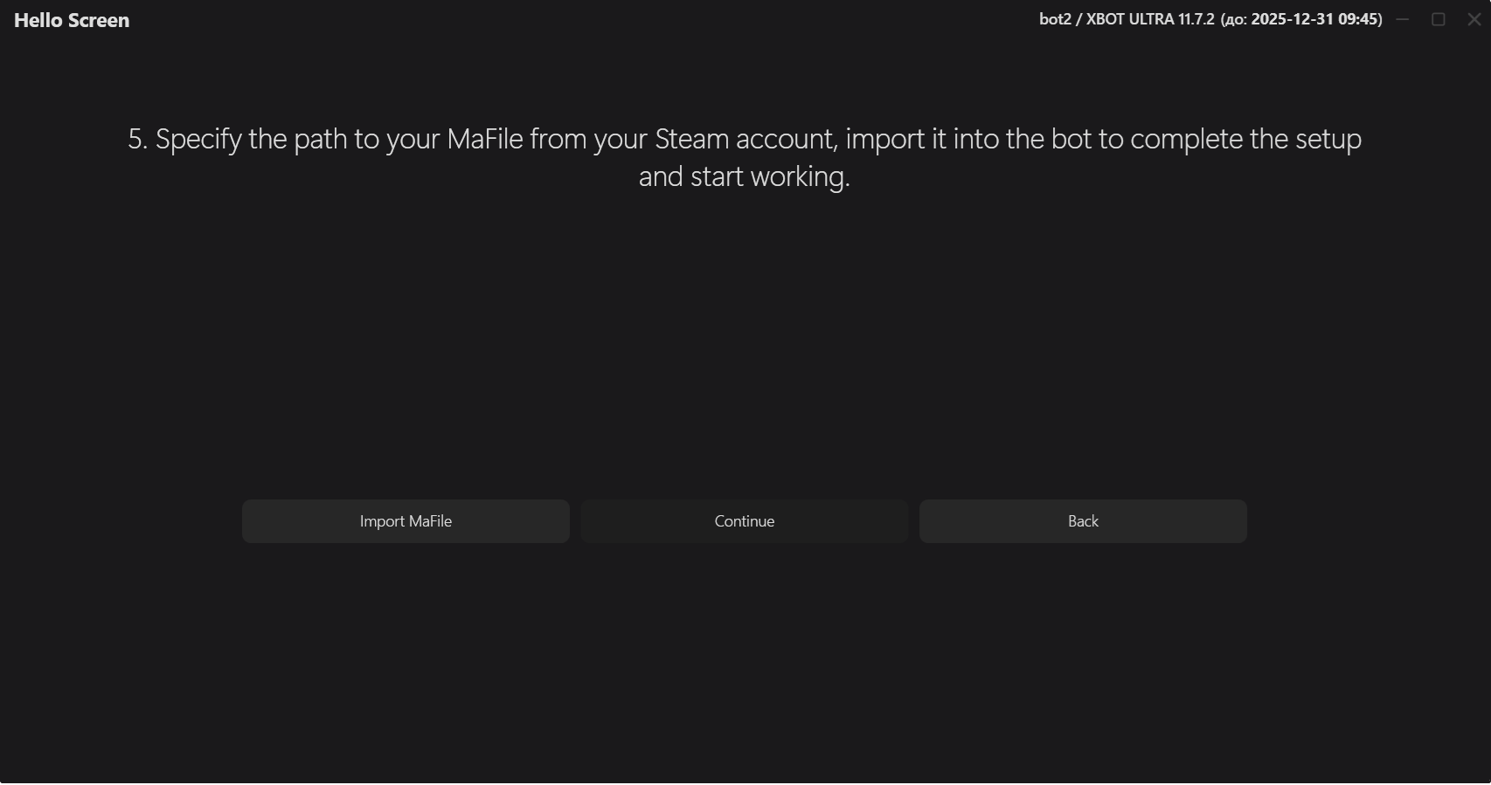Close the XBOT ULTRA window
Screen dimensions: 1491x785
1474,19
